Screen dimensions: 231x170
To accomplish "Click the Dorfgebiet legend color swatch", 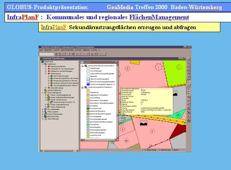I will click(88, 106).
